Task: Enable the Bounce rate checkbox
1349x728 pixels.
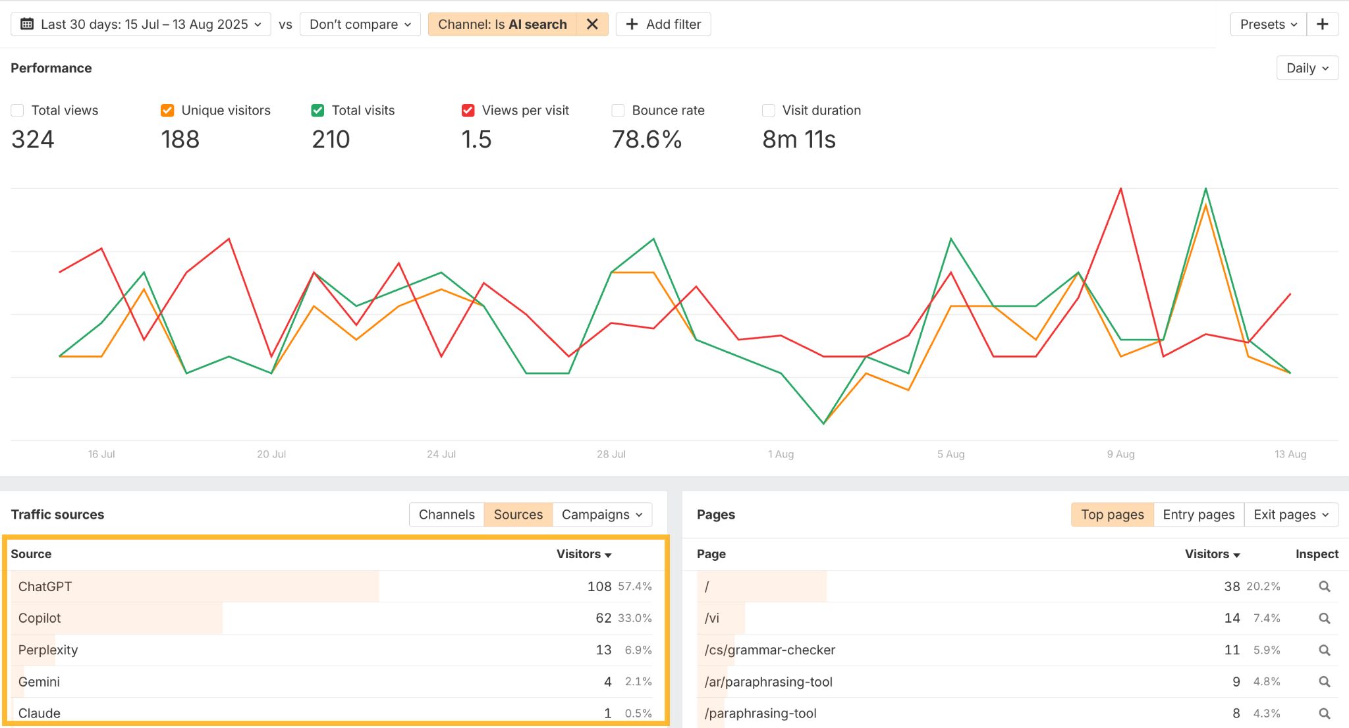Action: coord(617,110)
